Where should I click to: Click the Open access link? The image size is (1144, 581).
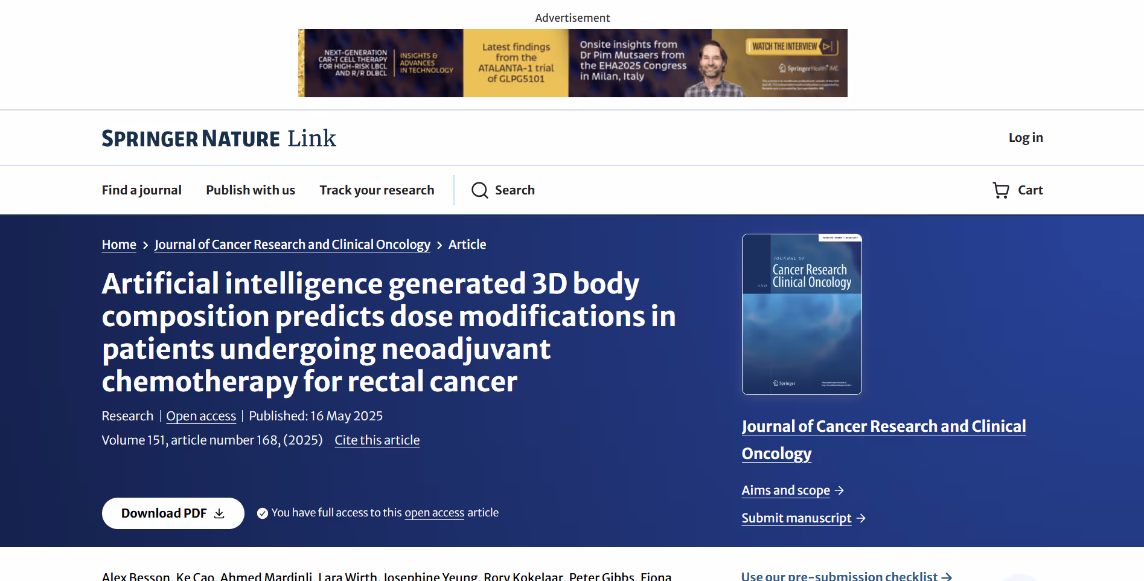201,416
